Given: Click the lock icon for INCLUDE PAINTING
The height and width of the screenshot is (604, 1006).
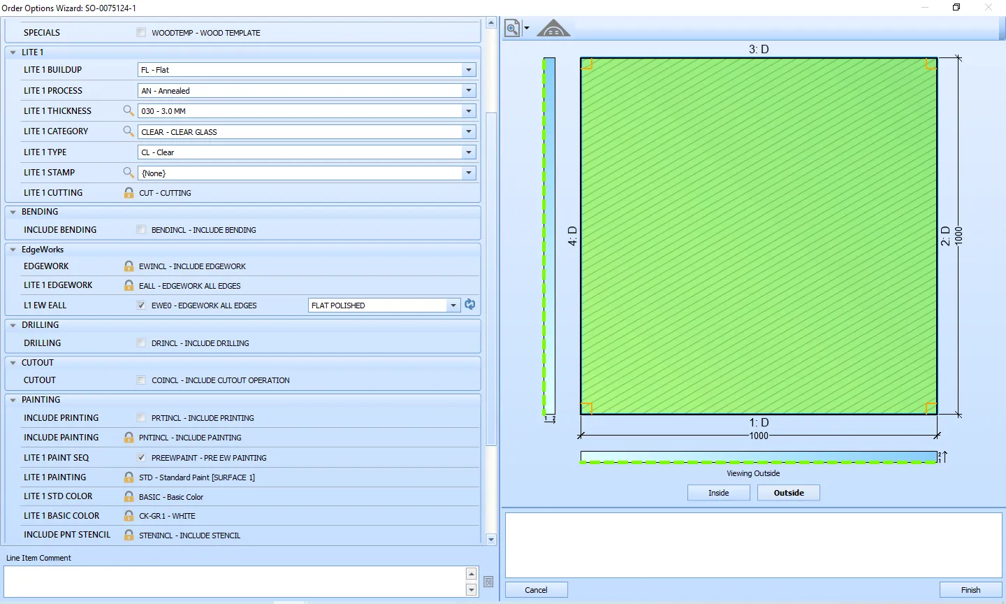Looking at the screenshot, I should (129, 437).
